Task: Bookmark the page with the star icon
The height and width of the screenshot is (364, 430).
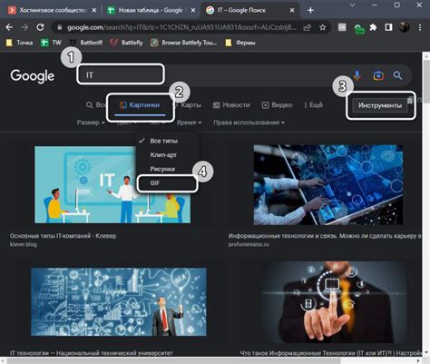Action: coord(323,27)
